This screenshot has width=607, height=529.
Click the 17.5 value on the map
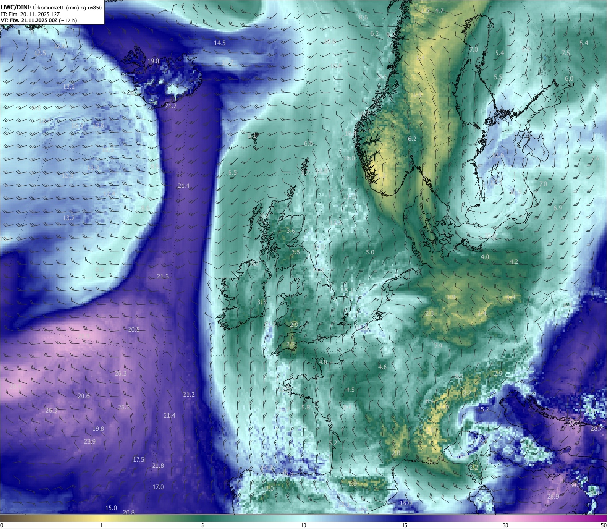tap(138, 459)
